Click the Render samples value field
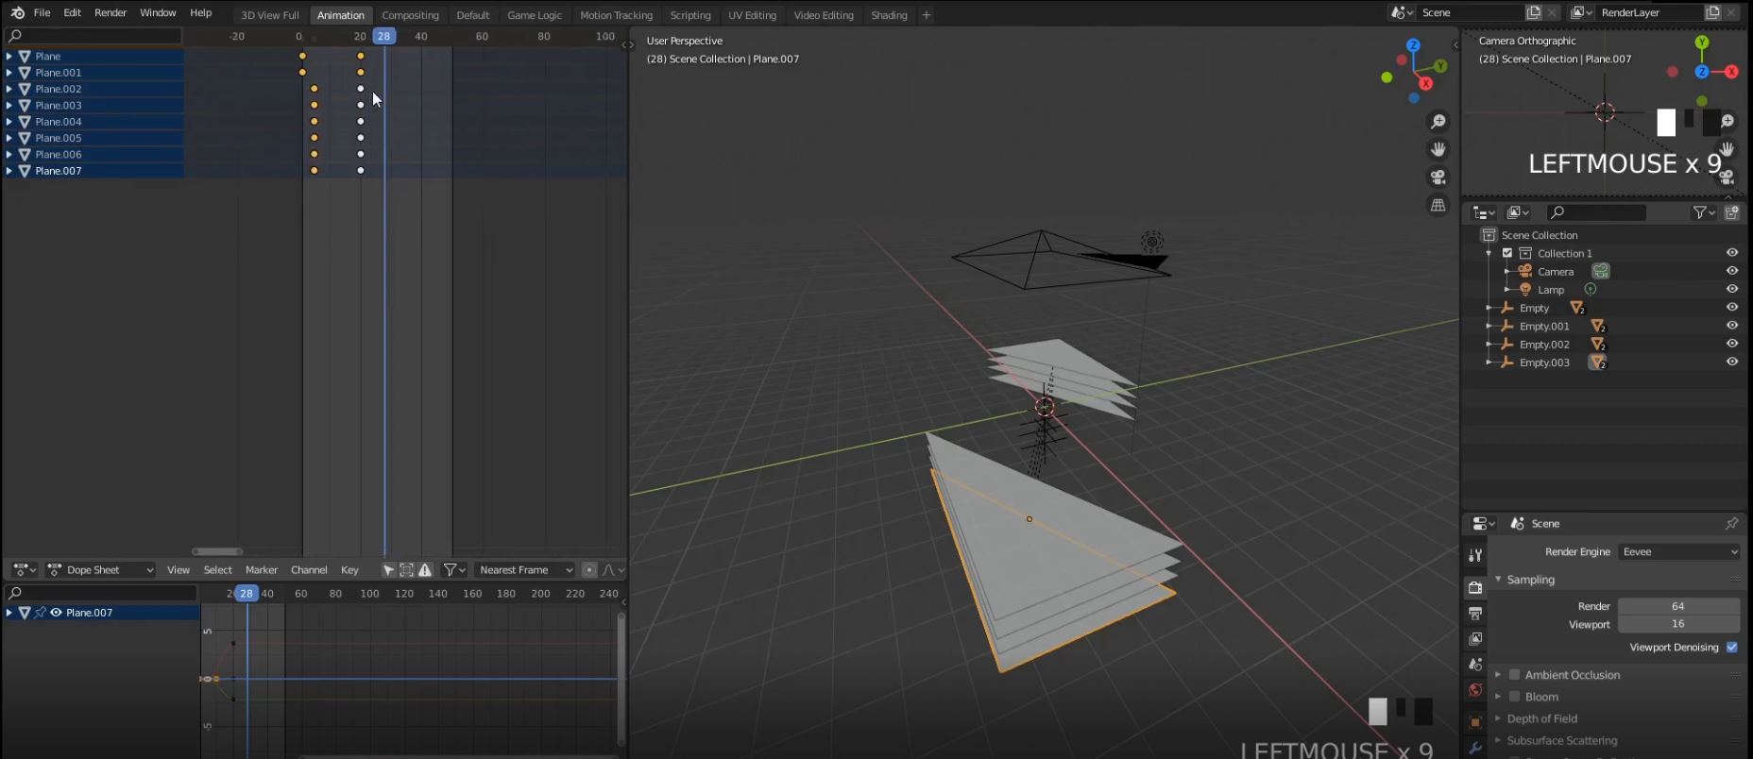The width and height of the screenshot is (1753, 759). tap(1677, 606)
